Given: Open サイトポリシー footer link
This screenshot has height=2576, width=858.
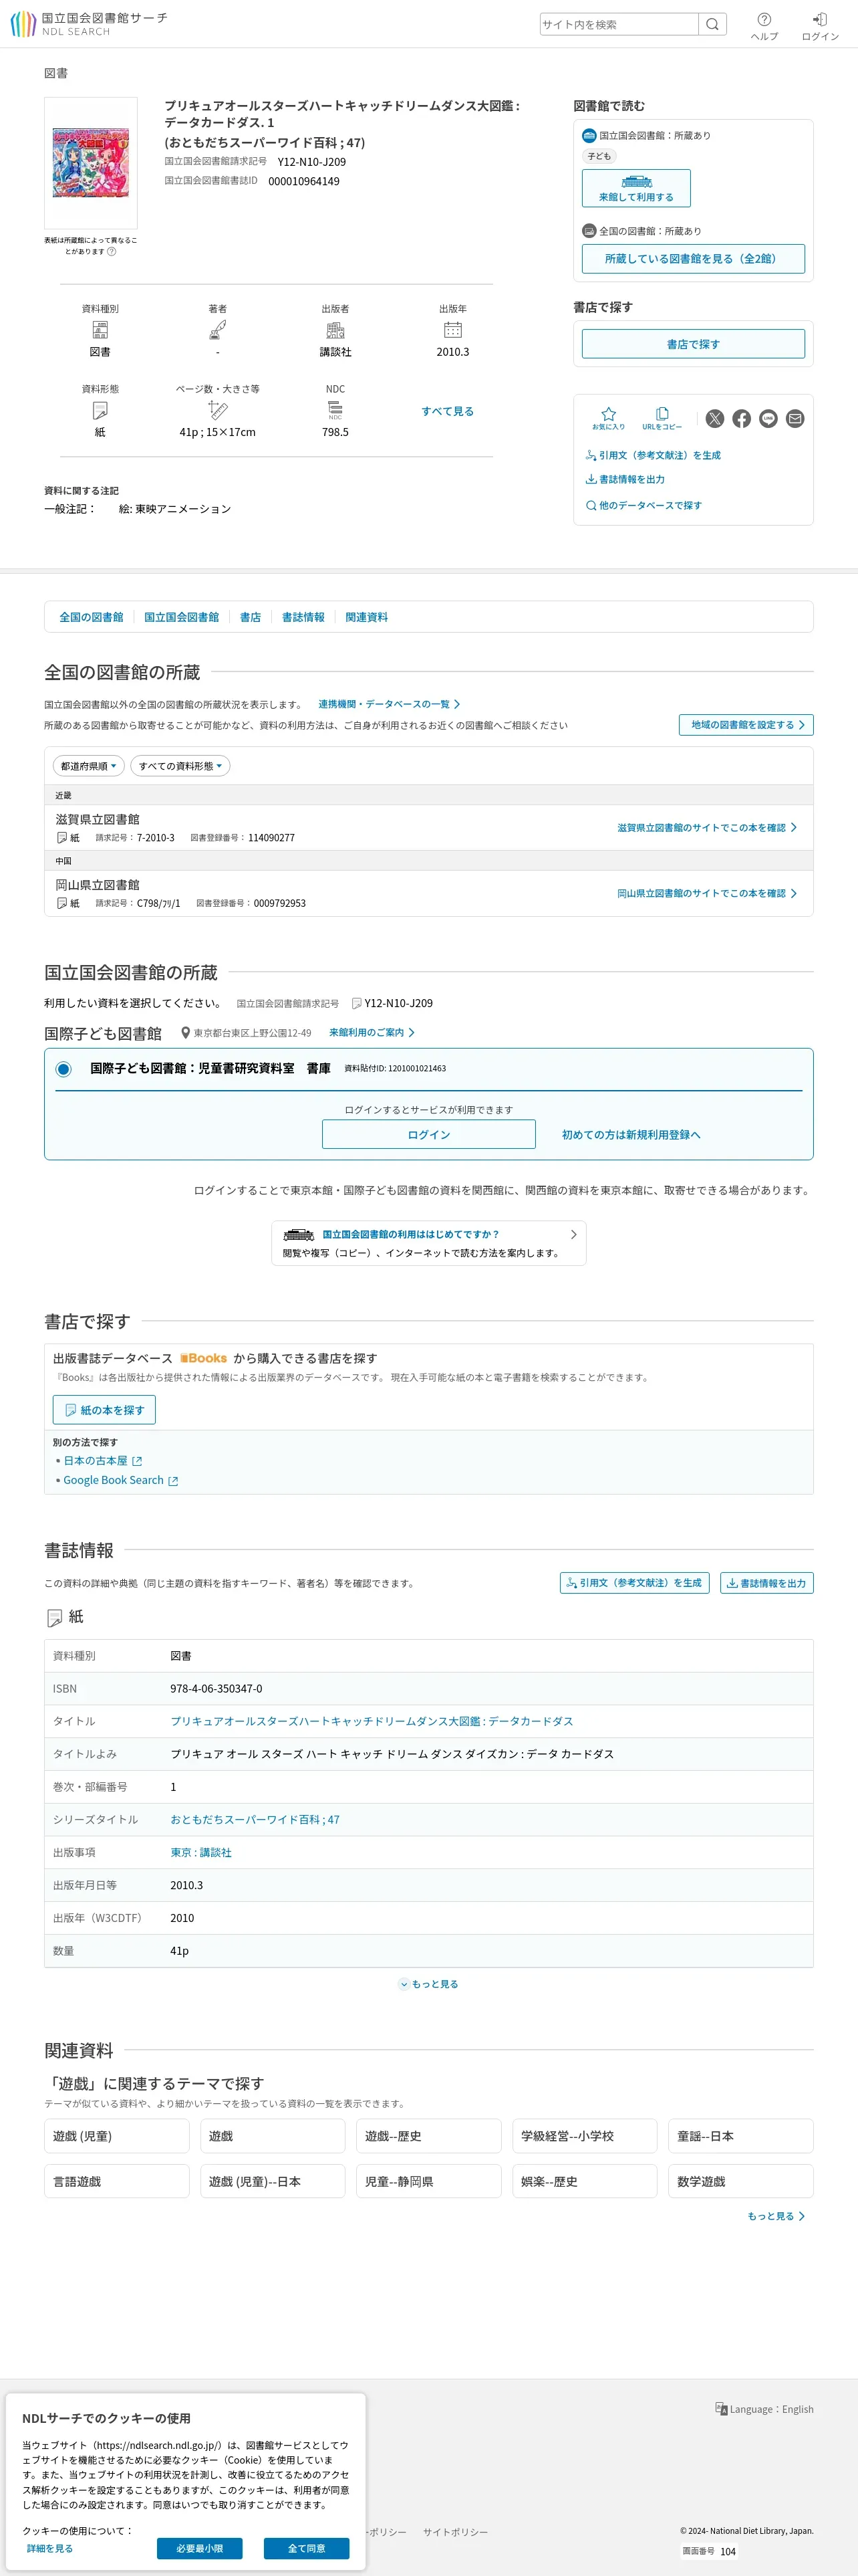Looking at the screenshot, I should [x=456, y=2531].
